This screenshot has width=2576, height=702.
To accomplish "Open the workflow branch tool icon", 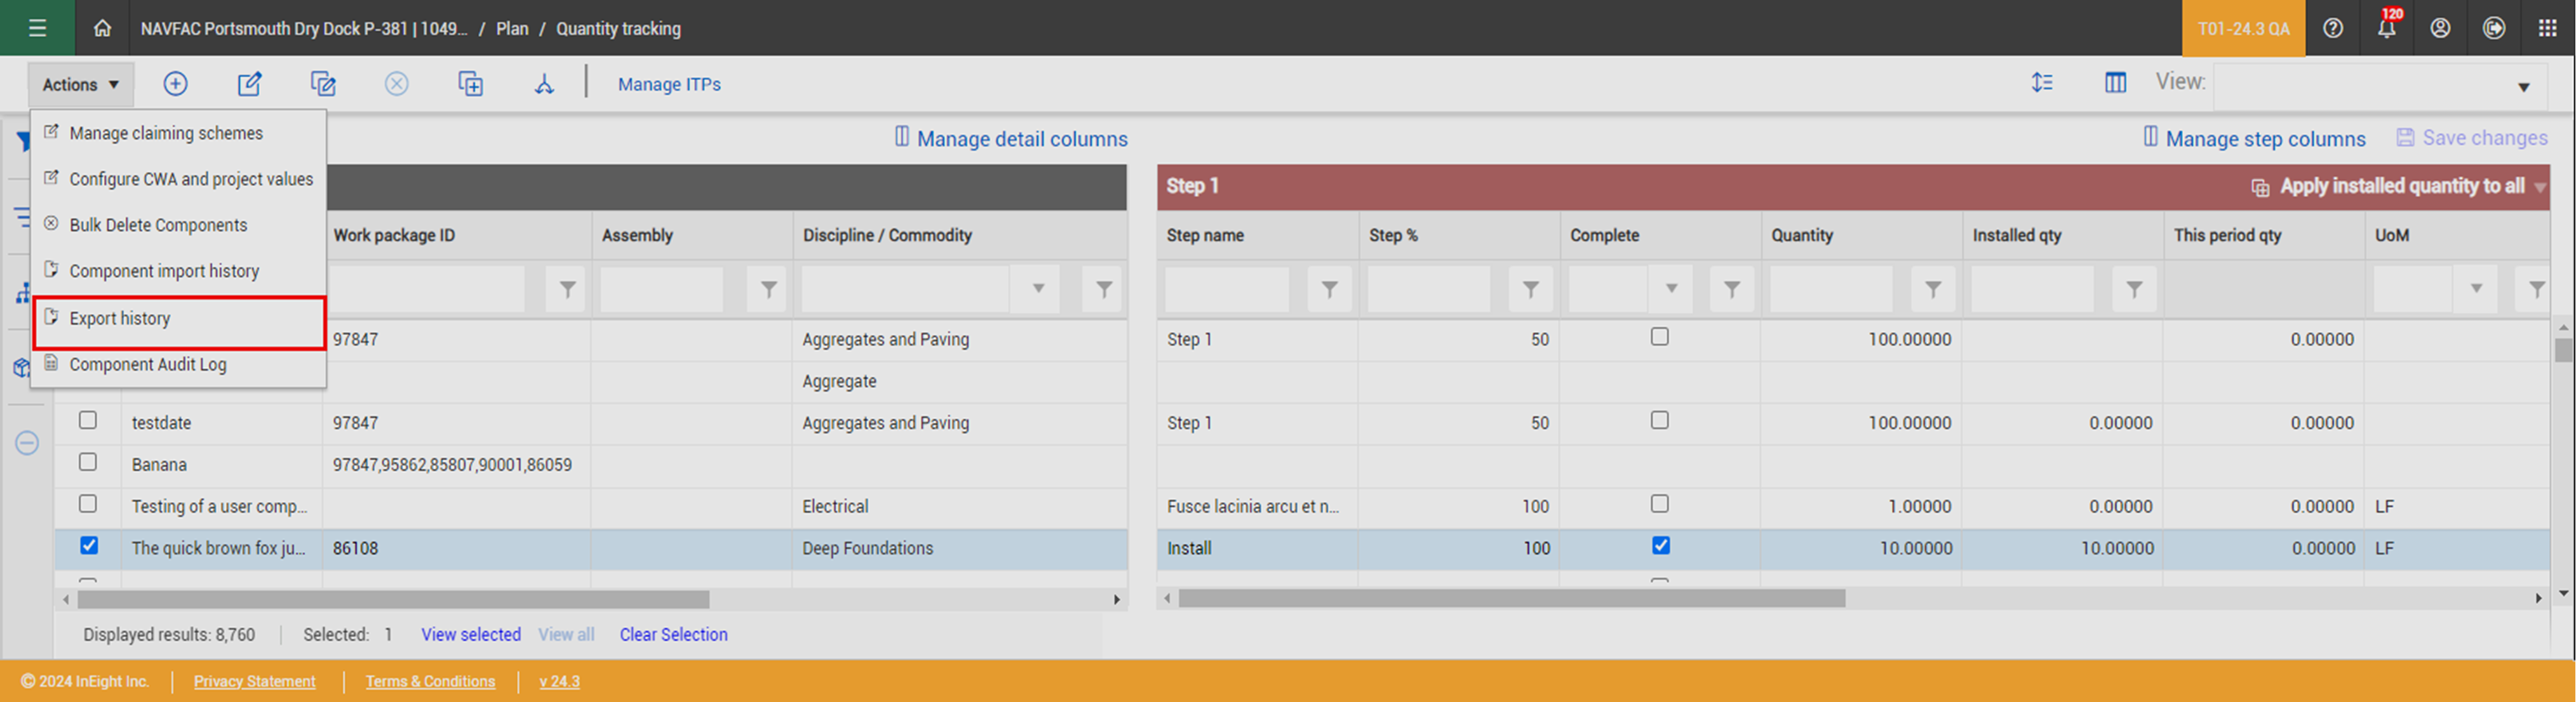I will (x=544, y=84).
